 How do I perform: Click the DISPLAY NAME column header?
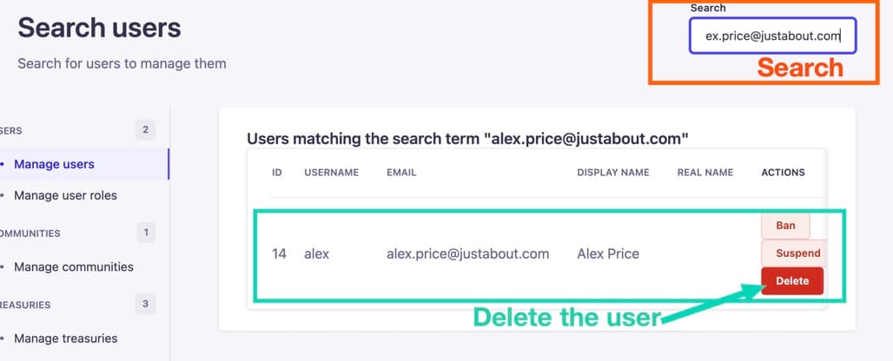(612, 173)
